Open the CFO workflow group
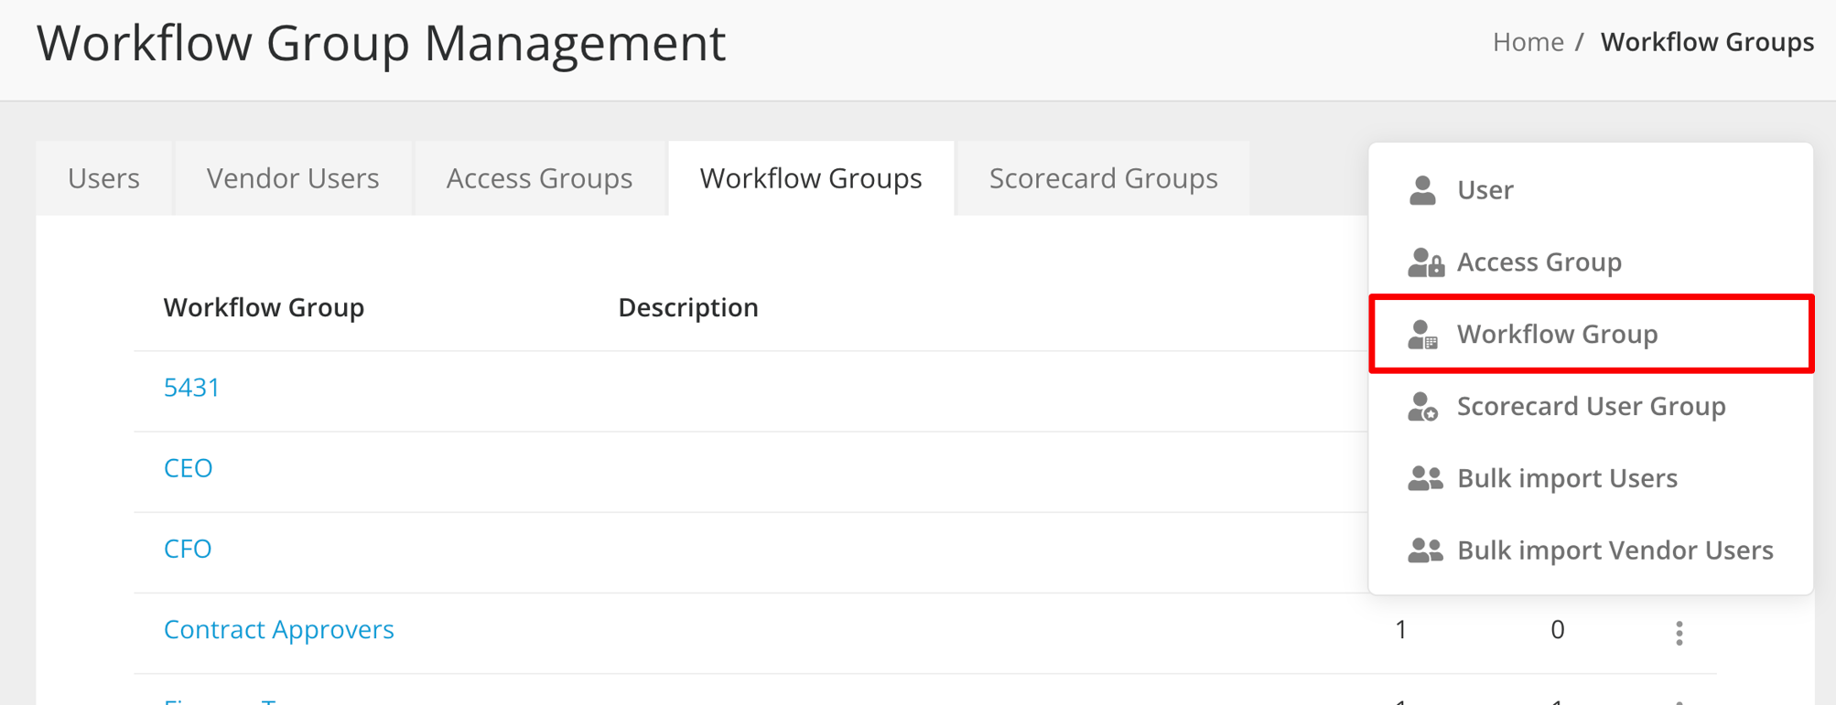The width and height of the screenshot is (1836, 705). (188, 549)
